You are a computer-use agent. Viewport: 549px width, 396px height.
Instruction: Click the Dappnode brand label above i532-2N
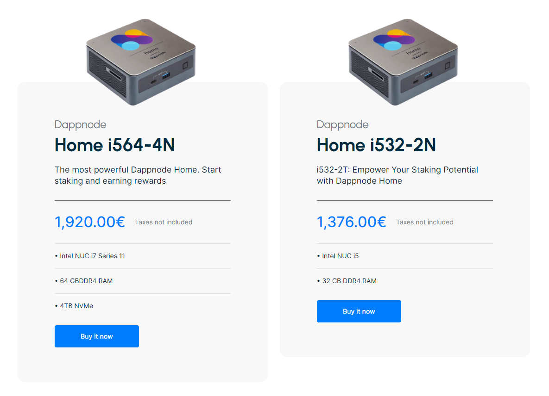click(x=342, y=125)
